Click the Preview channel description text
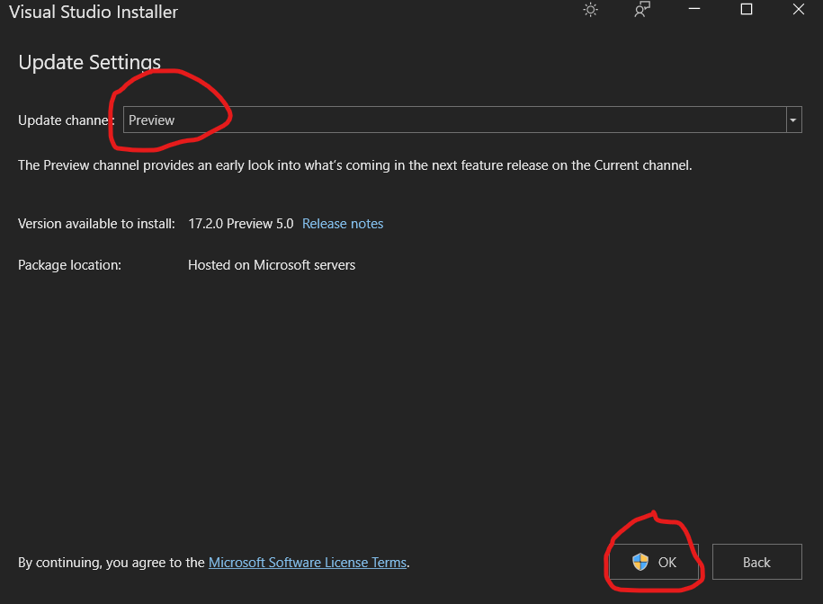The height and width of the screenshot is (604, 823). pyautogui.click(x=354, y=165)
